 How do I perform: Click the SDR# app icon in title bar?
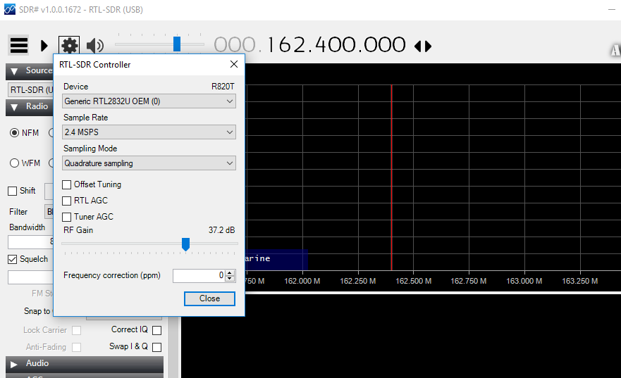(9, 9)
